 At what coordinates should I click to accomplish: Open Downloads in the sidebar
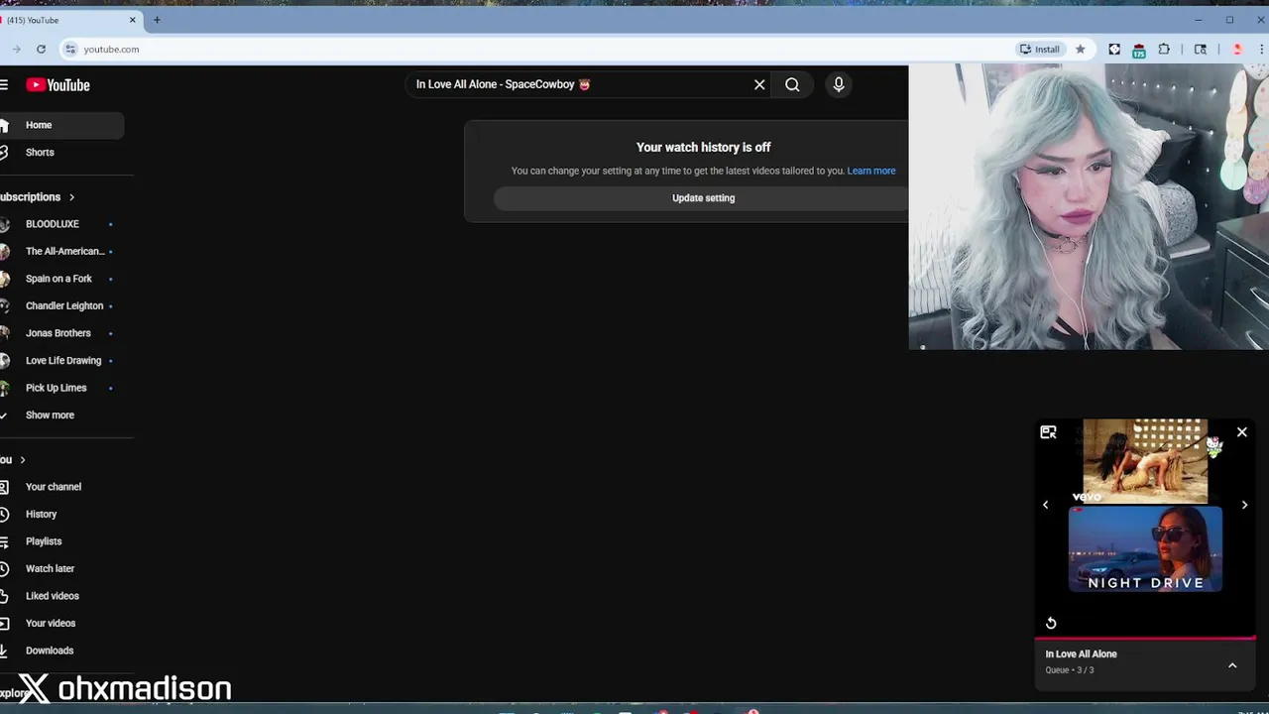click(x=50, y=651)
